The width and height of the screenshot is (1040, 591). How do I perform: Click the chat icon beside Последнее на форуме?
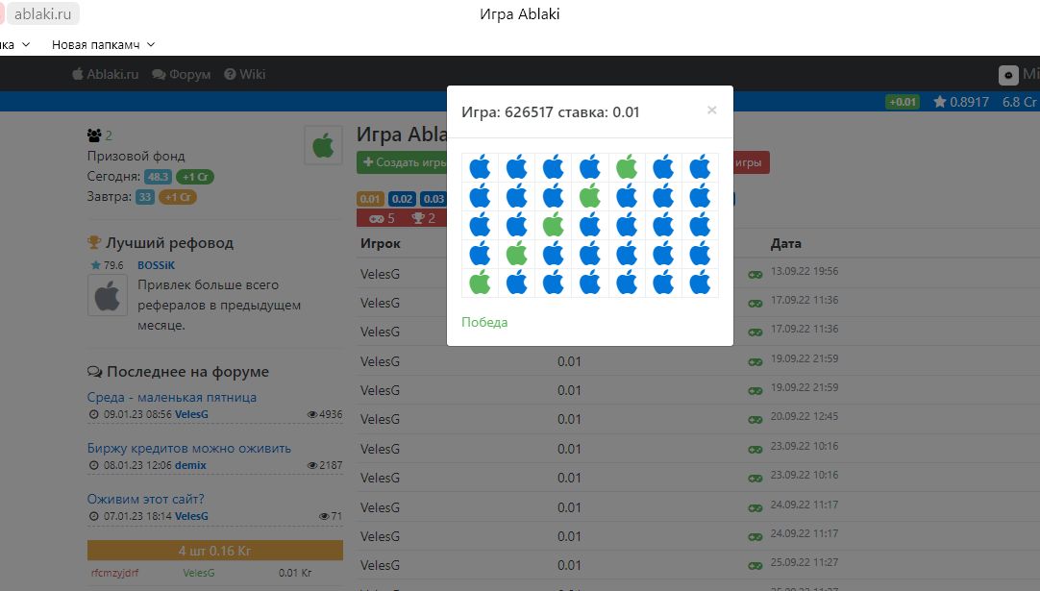94,372
